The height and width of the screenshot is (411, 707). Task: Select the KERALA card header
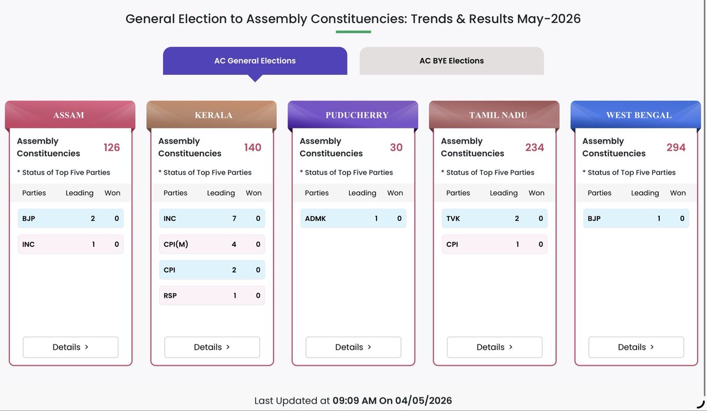pos(212,115)
